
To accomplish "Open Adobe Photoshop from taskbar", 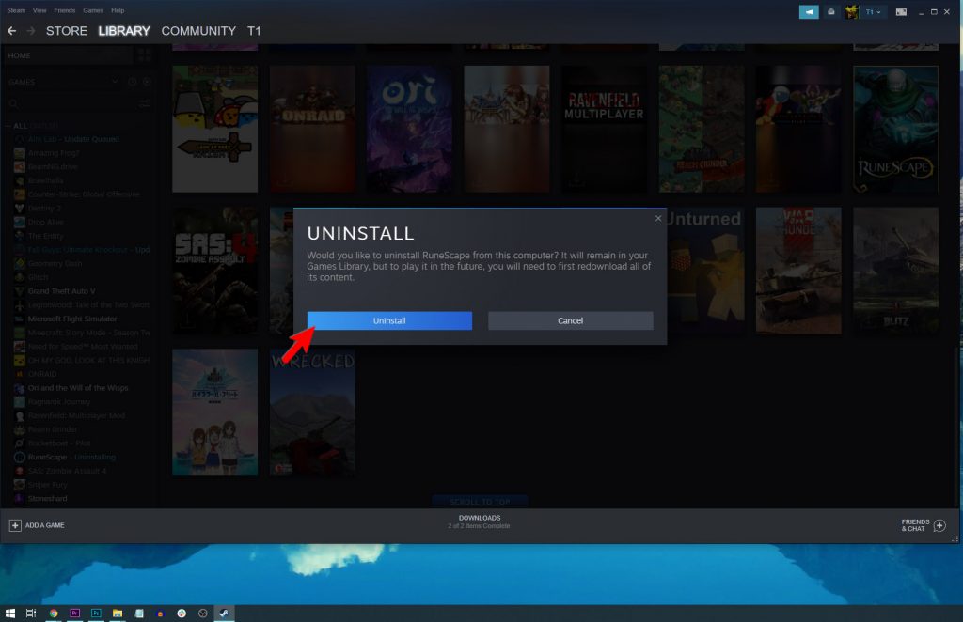I will [96, 613].
